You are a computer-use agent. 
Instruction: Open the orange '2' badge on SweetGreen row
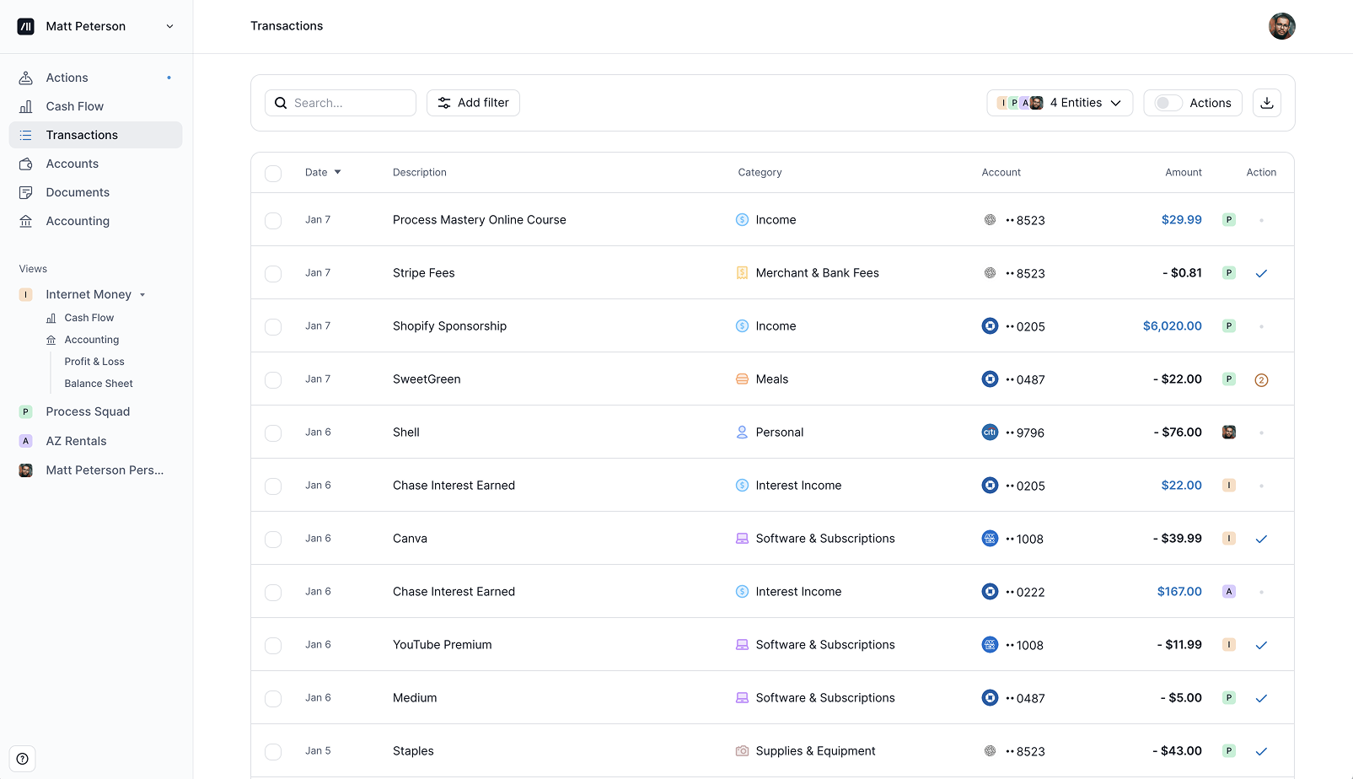coord(1261,379)
